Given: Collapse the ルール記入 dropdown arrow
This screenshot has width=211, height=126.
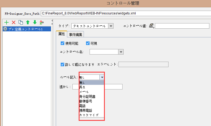Looking at the screenshot, I should point(102,77).
